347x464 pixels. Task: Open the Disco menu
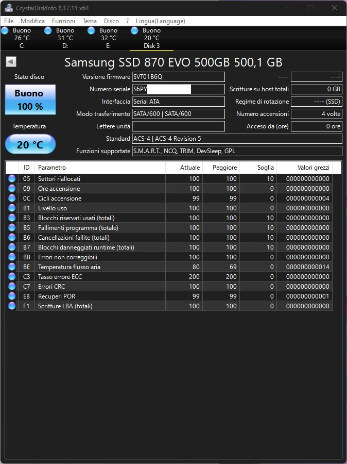(111, 21)
